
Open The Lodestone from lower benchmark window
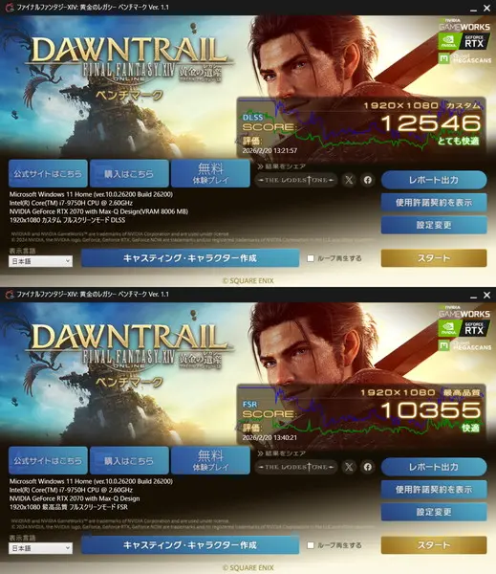(x=296, y=467)
